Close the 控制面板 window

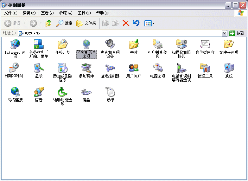pyautogui.click(x=243, y=5)
